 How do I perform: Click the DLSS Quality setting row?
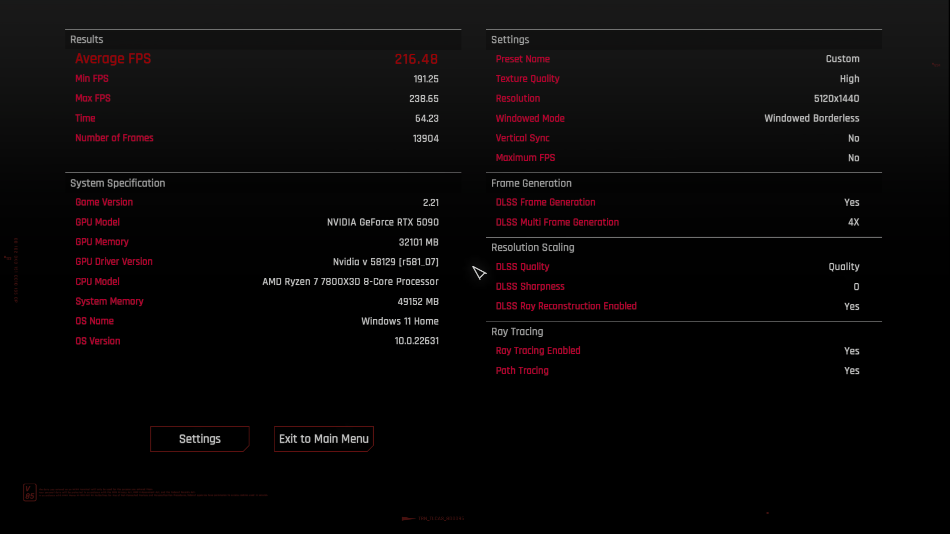tap(522, 267)
